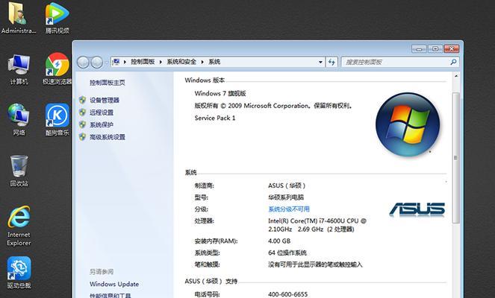Open the 网络 desktop icon

(19, 120)
